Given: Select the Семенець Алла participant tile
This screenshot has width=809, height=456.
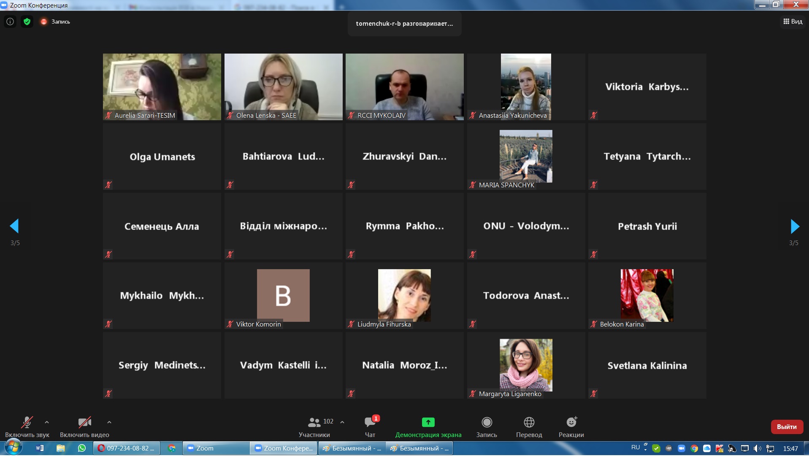Looking at the screenshot, I should 162,226.
